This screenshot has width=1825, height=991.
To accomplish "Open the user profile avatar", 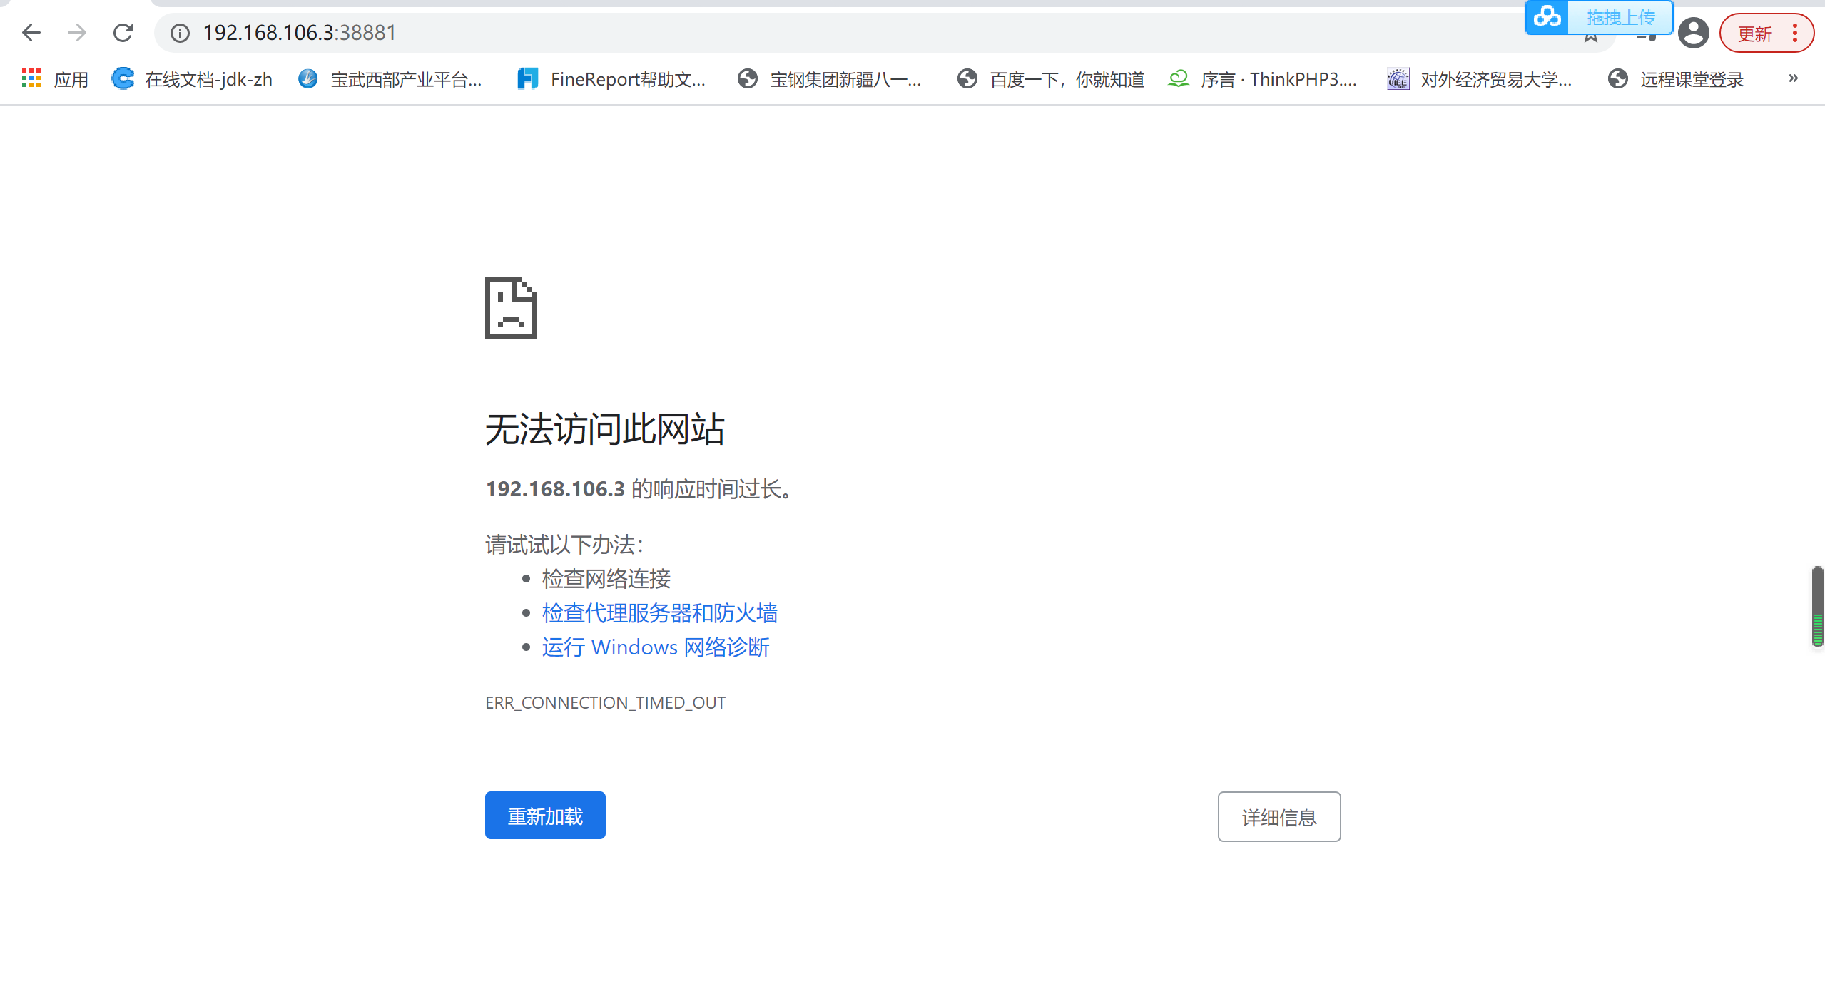I will [x=1693, y=33].
